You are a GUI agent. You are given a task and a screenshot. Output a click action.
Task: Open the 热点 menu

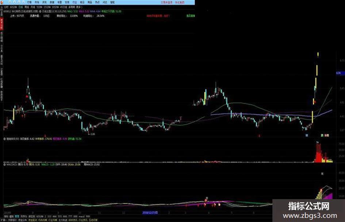point(97,2)
